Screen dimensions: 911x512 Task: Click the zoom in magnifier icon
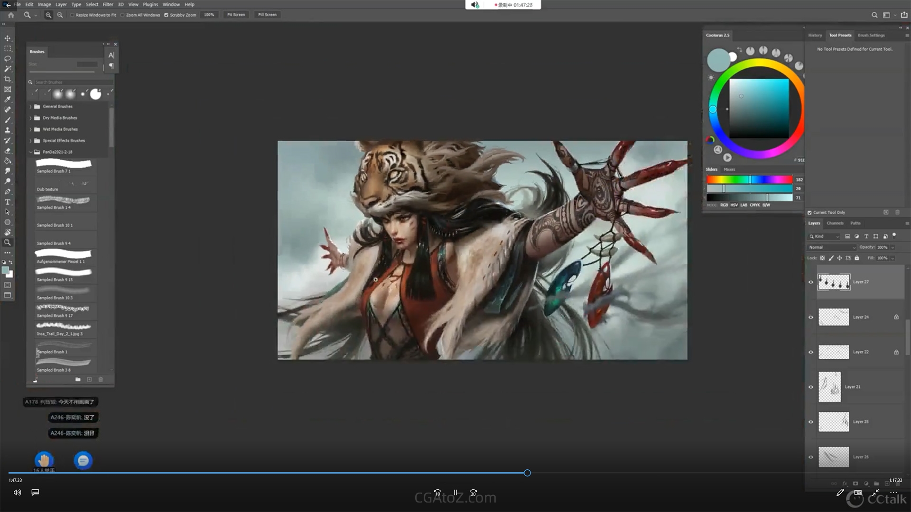[48, 15]
